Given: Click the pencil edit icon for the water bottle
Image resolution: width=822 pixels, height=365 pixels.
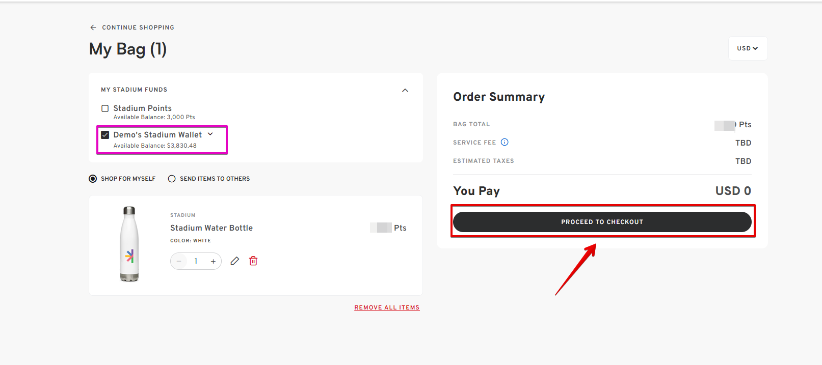Looking at the screenshot, I should (x=234, y=261).
